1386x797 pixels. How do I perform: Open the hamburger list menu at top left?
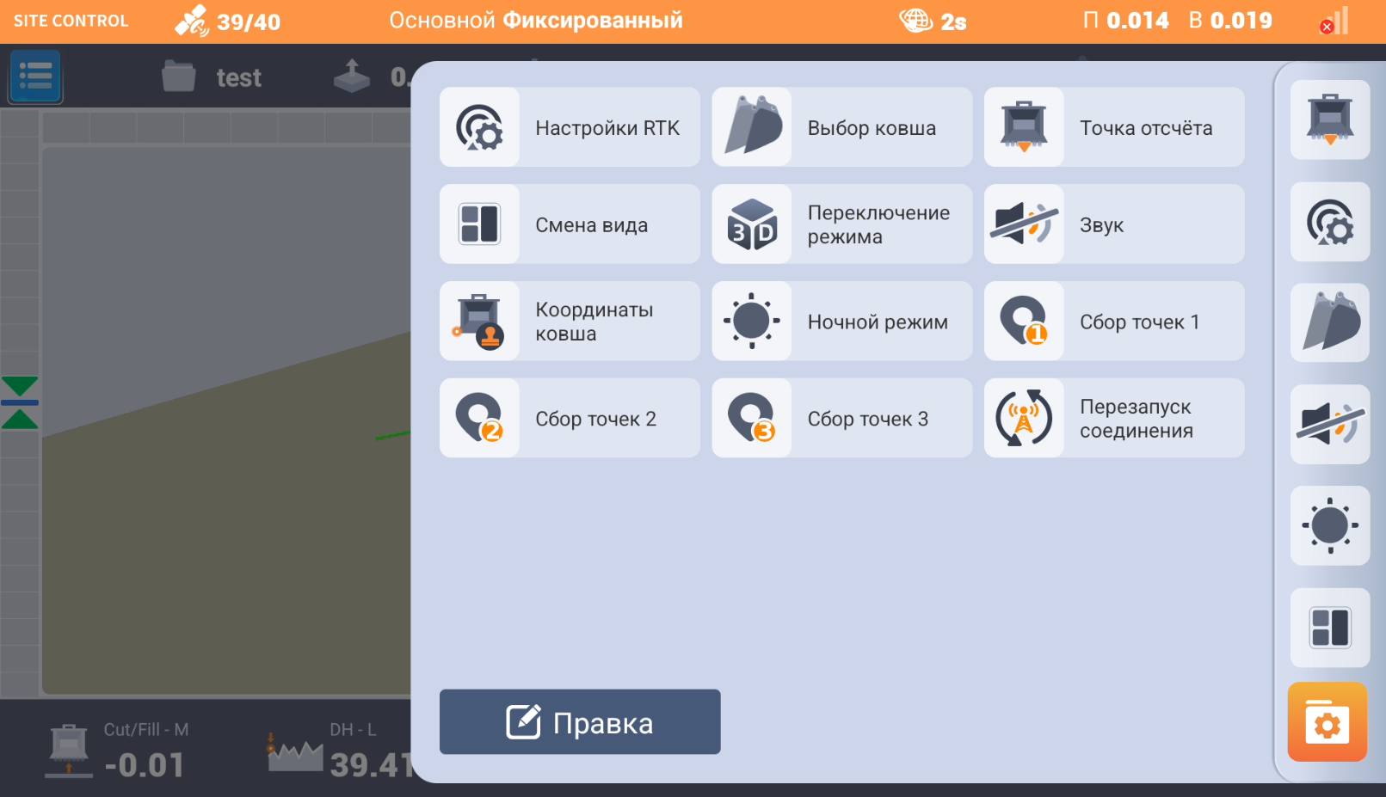[x=35, y=77]
